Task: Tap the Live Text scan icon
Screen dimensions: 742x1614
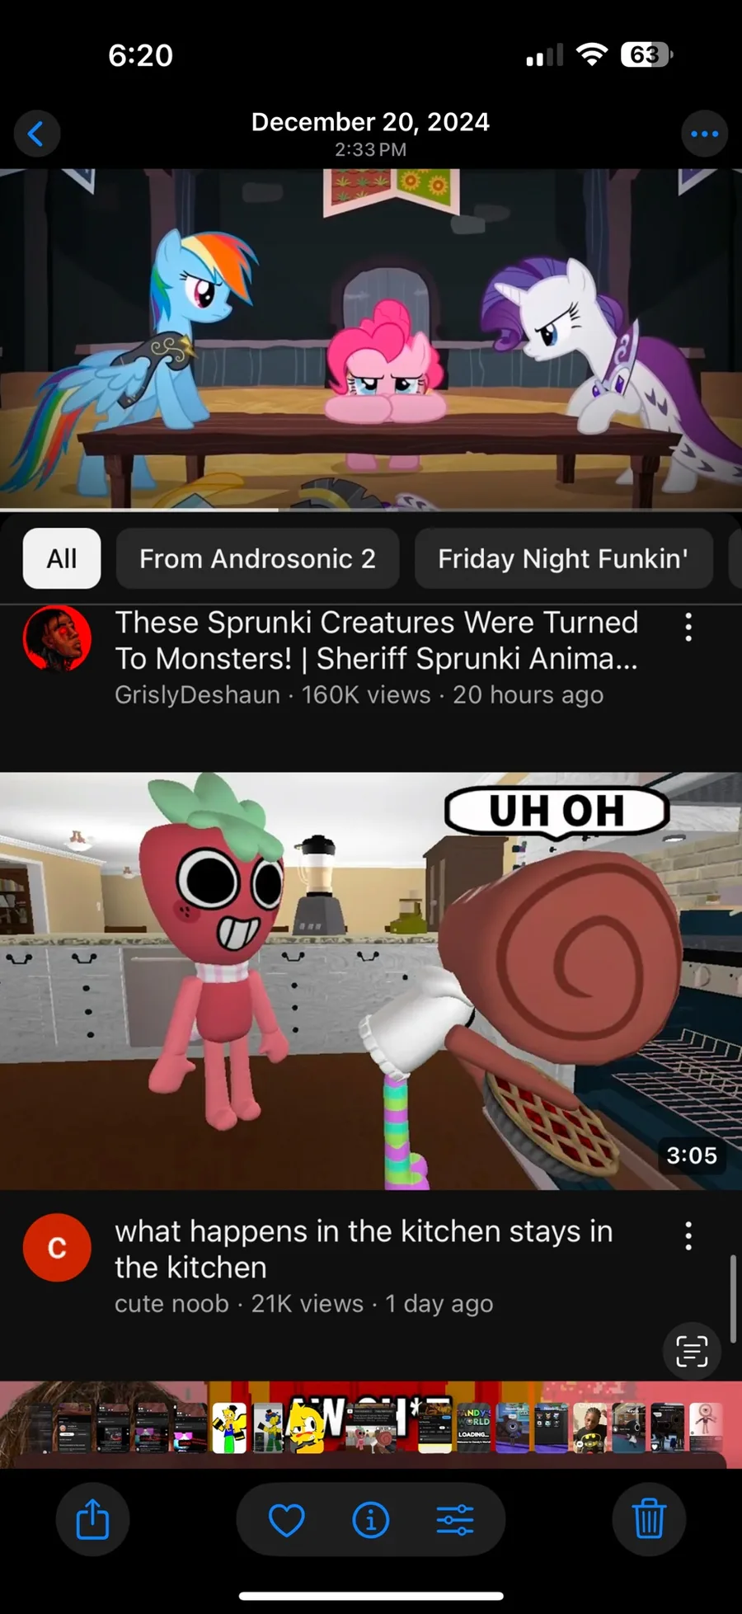Action: (x=692, y=1351)
